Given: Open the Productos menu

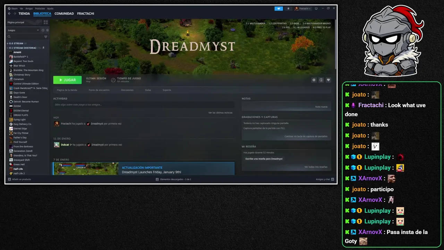Looking at the screenshot, I should [x=40, y=8].
